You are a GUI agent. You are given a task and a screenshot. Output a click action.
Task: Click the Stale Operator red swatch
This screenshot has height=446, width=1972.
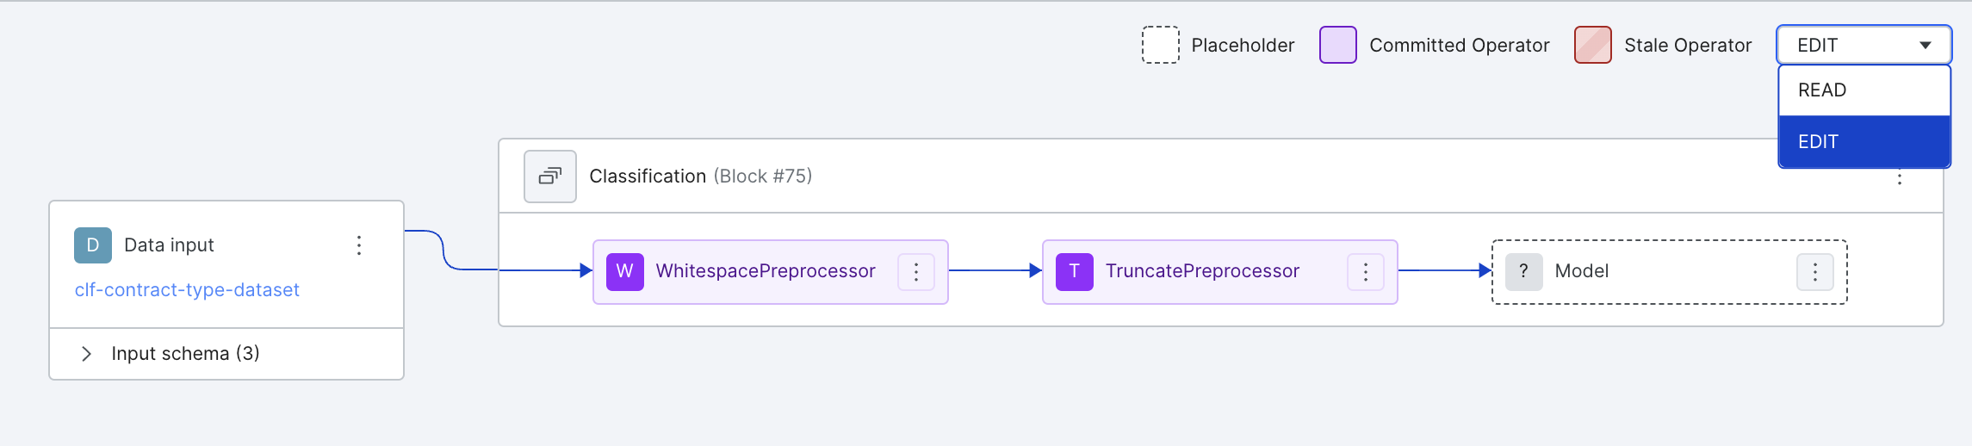[x=1593, y=45]
